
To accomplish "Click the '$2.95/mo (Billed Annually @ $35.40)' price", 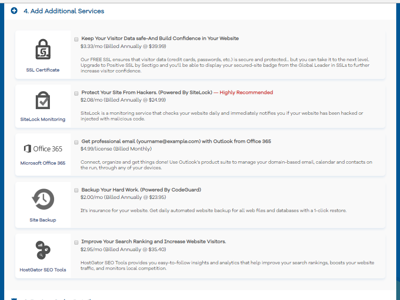I will tap(123, 250).
